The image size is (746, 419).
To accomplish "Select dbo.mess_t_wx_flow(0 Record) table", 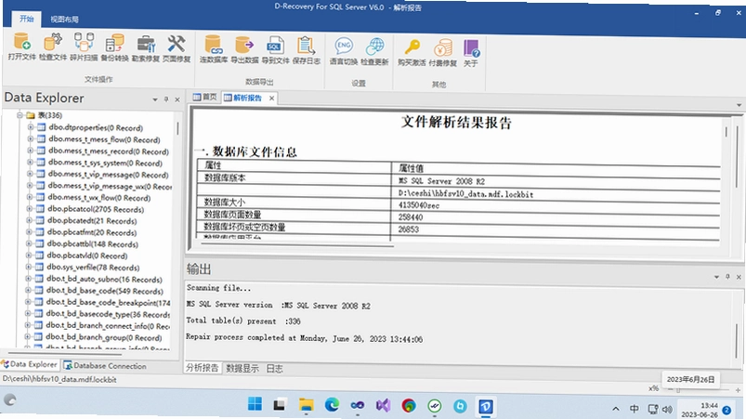I will (99, 197).
